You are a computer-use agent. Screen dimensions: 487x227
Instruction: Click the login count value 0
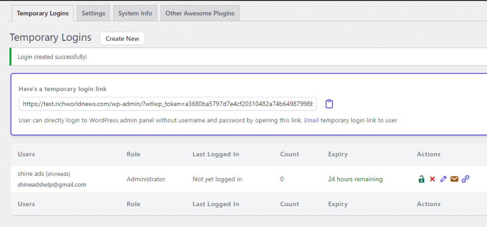[x=282, y=179]
